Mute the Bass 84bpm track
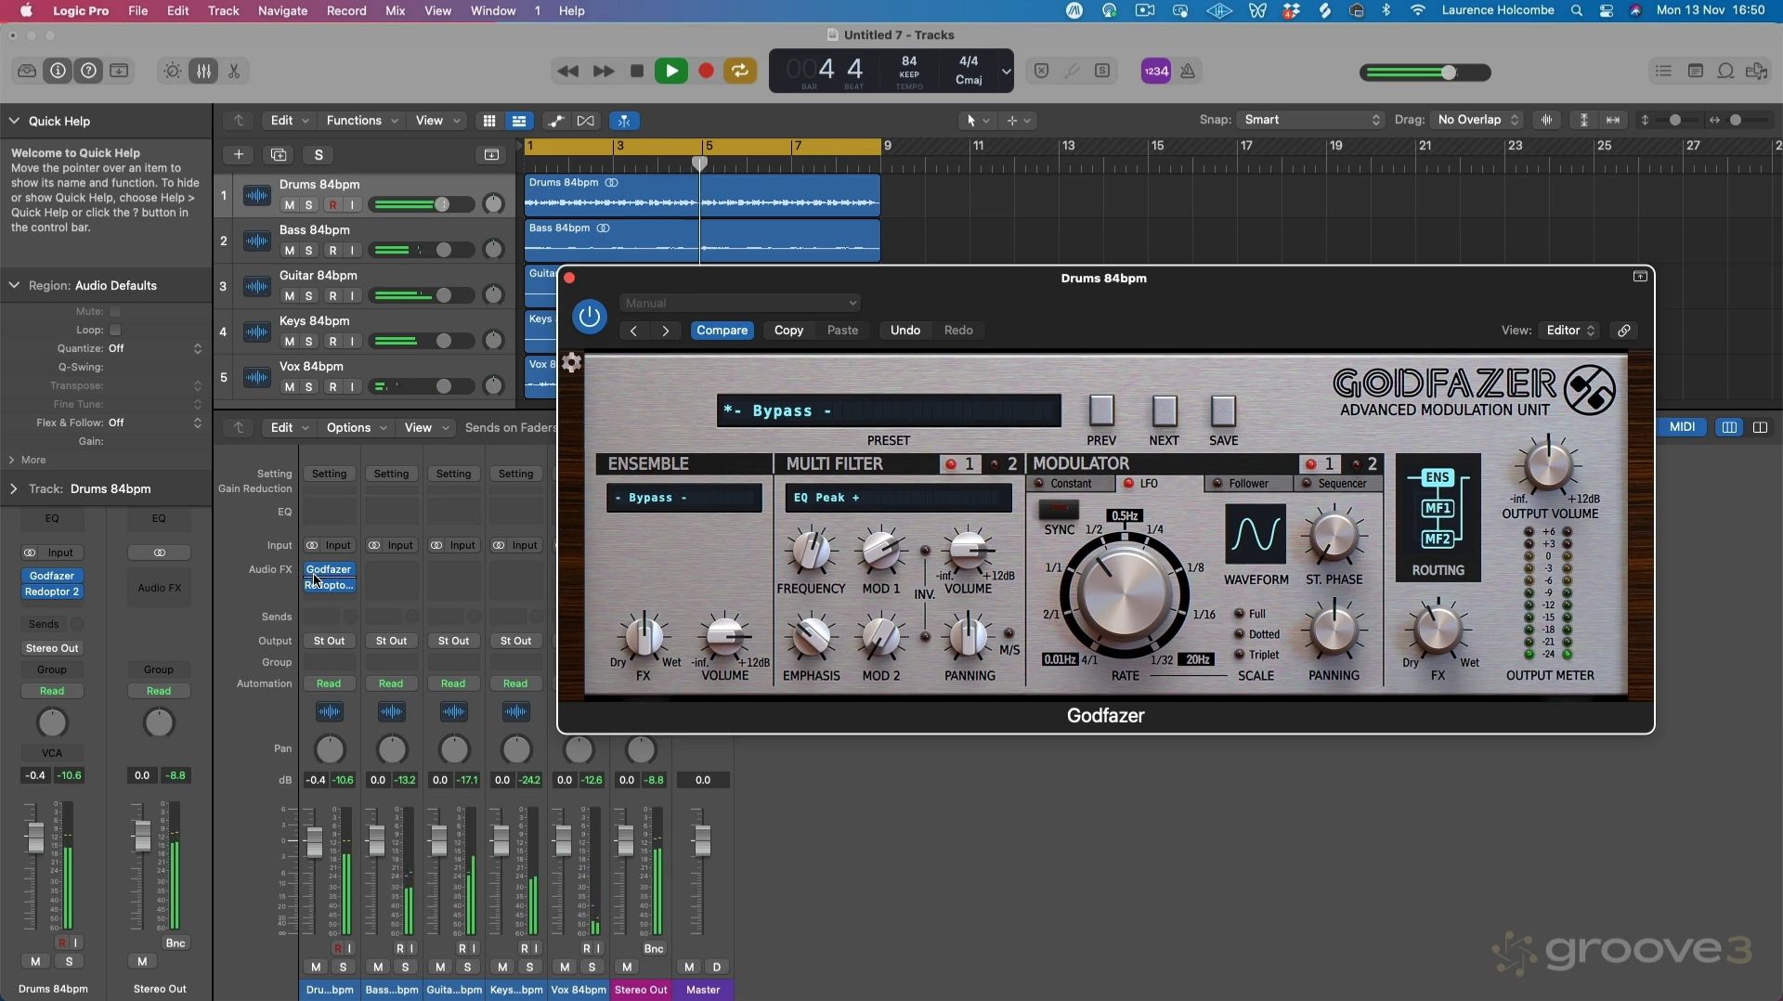Viewport: 1783px width, 1001px height. click(289, 251)
